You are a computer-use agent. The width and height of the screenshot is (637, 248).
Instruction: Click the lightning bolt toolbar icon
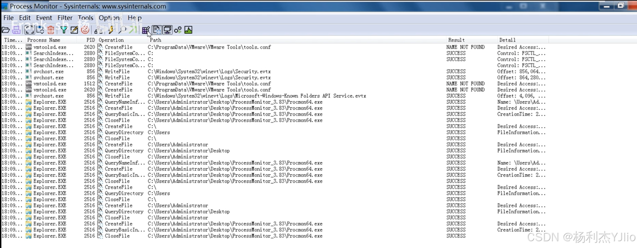click(111, 30)
